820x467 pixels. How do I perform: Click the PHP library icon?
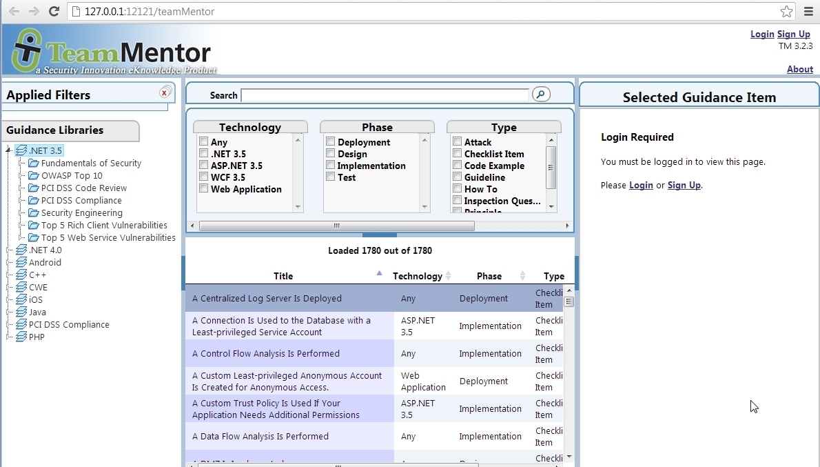click(x=21, y=337)
